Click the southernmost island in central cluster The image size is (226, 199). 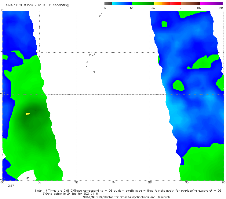[x=94, y=72]
